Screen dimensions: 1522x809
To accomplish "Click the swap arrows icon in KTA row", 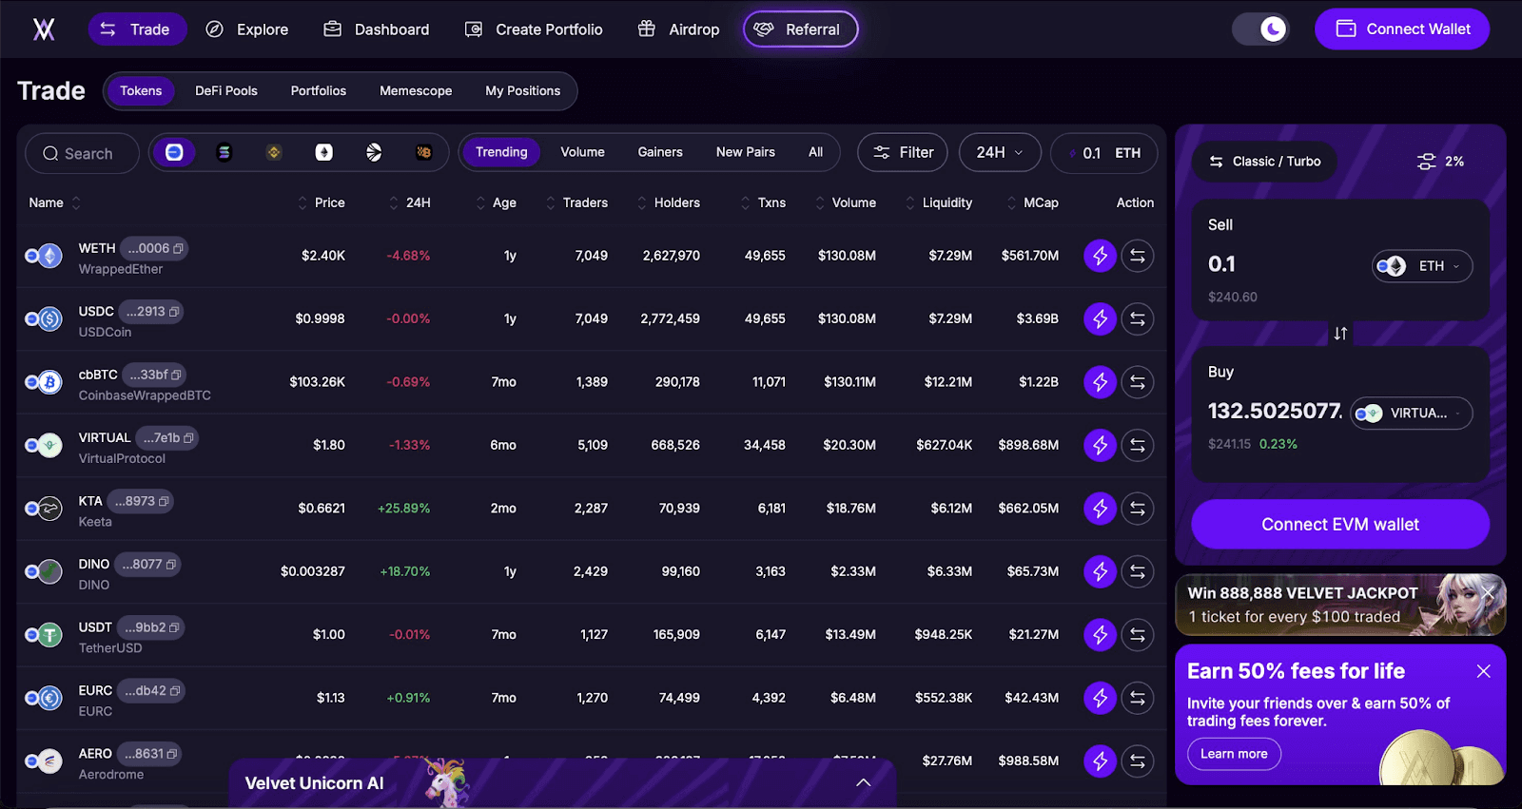I will (x=1137, y=509).
